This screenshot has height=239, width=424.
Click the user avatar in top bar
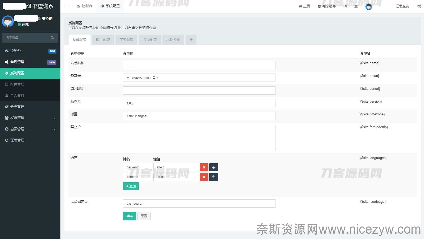(369, 7)
